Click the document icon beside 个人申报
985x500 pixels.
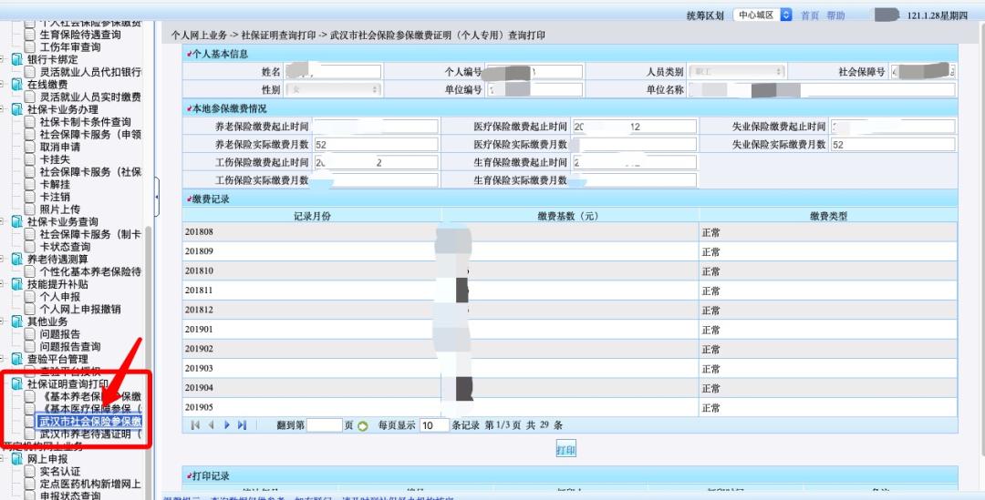pyautogui.click(x=30, y=297)
